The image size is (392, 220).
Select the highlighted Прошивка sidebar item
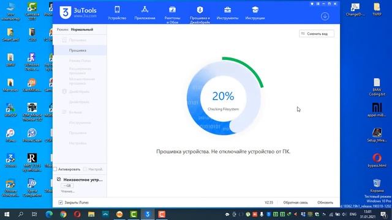[80, 50]
